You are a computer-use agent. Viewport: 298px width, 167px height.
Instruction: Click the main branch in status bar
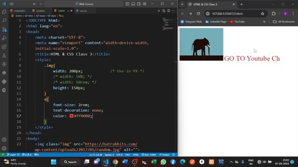point(11,154)
